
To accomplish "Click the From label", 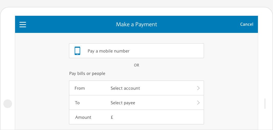I will [79, 88].
